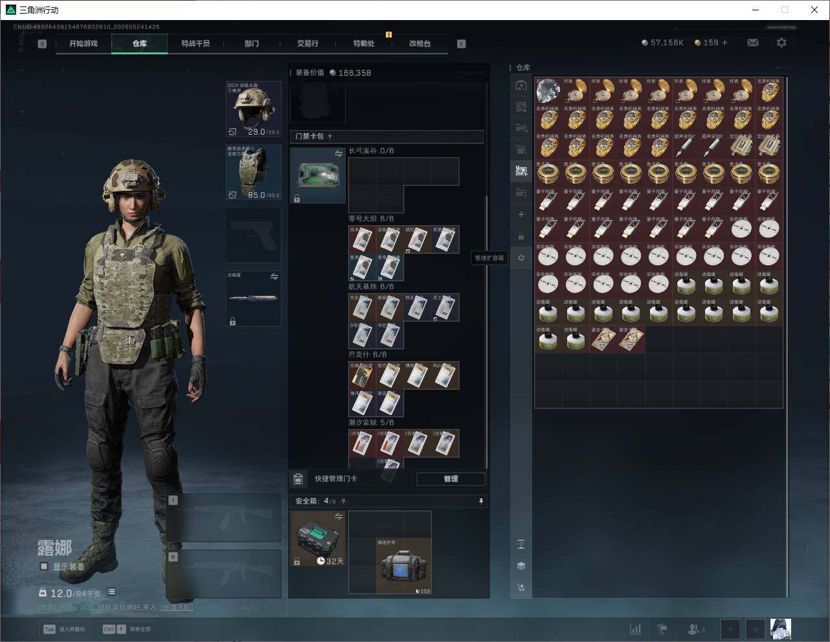Click the plus icon next to the 159 currency
Viewport: 830px width, 642px height.
click(x=724, y=43)
